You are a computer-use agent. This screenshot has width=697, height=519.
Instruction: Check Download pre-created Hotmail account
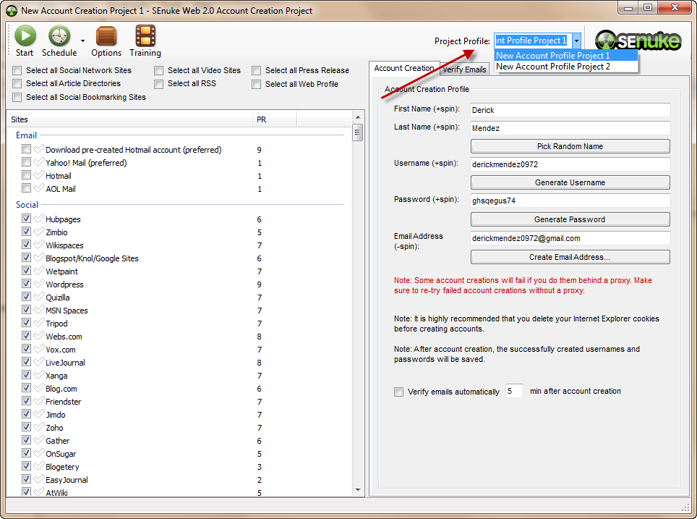tap(26, 148)
